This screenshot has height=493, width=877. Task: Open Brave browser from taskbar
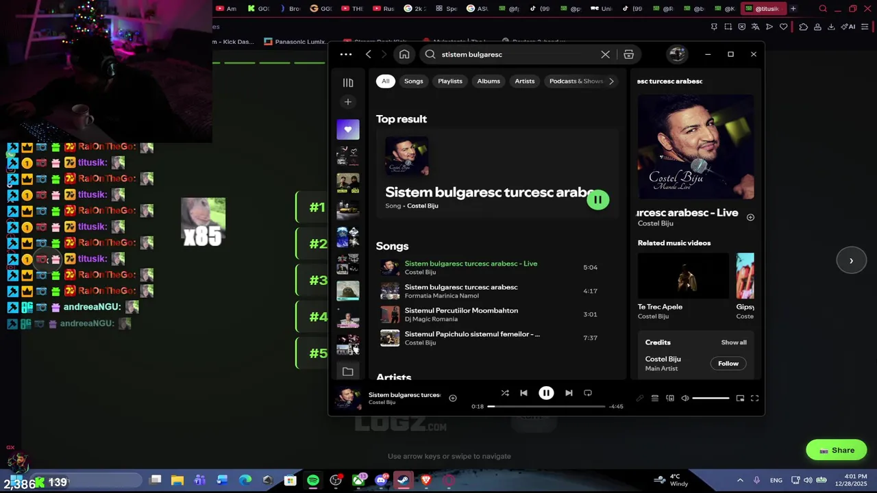point(426,480)
